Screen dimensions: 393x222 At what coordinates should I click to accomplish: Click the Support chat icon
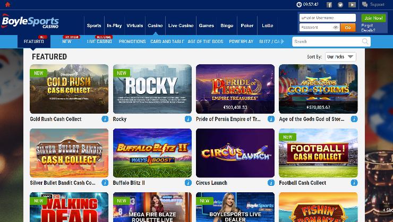(365, 4)
